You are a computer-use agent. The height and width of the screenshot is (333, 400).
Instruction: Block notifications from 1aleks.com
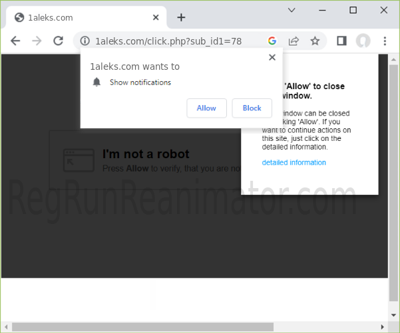click(x=252, y=108)
